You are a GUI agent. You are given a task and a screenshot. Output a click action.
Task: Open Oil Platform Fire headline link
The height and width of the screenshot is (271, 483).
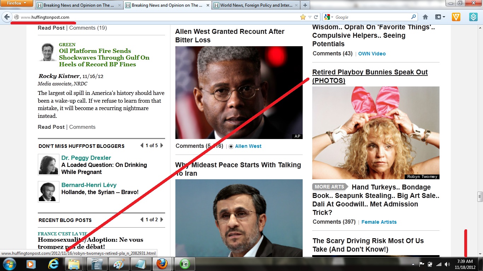point(104,58)
